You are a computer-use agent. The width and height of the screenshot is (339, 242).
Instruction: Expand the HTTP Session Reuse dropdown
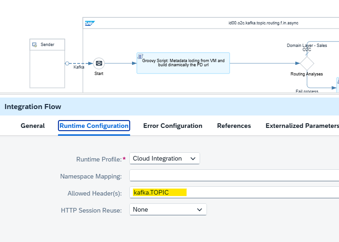coord(168,209)
